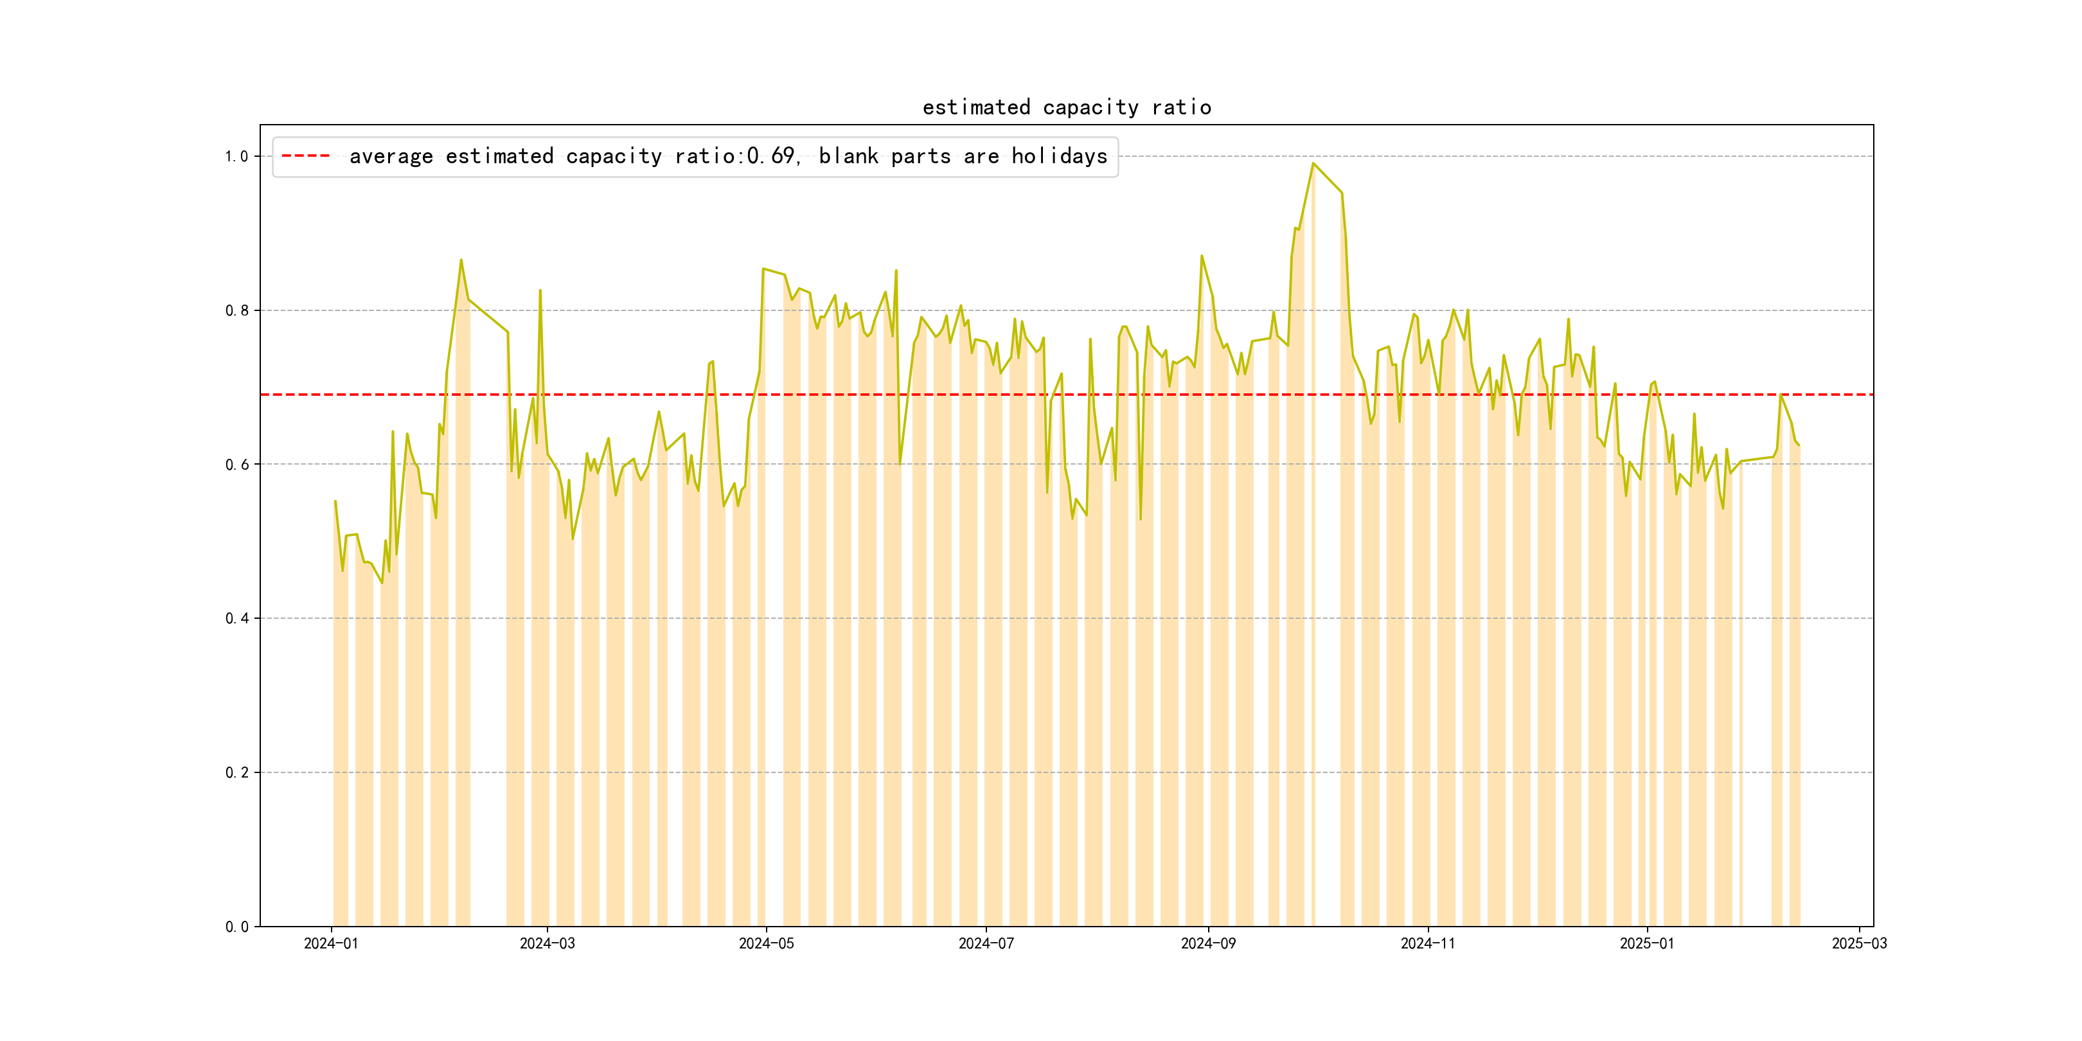Click the highest peak of the yellow line

point(1313,163)
